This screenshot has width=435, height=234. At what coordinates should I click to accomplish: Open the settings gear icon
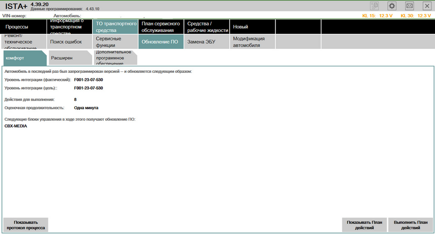point(391,6)
